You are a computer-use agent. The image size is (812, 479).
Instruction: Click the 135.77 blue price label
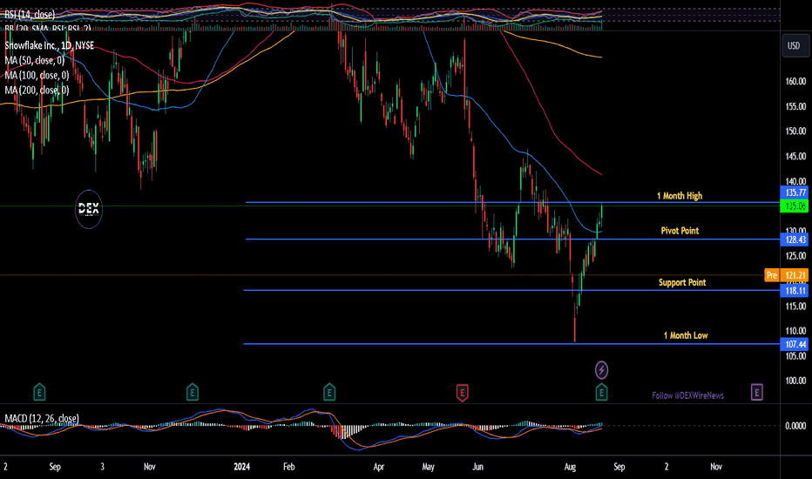tap(794, 192)
